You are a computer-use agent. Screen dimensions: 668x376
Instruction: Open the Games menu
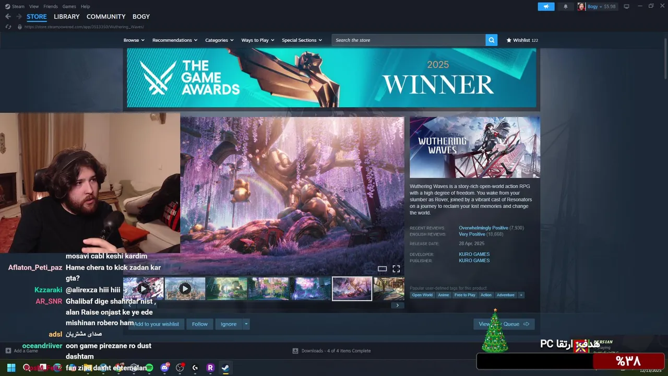[x=69, y=6]
